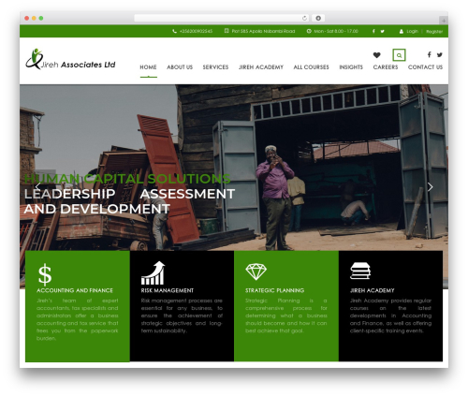This screenshot has height=396, width=468.
Task: Click the Plot 585 Apollo address text
Action: [x=263, y=31]
